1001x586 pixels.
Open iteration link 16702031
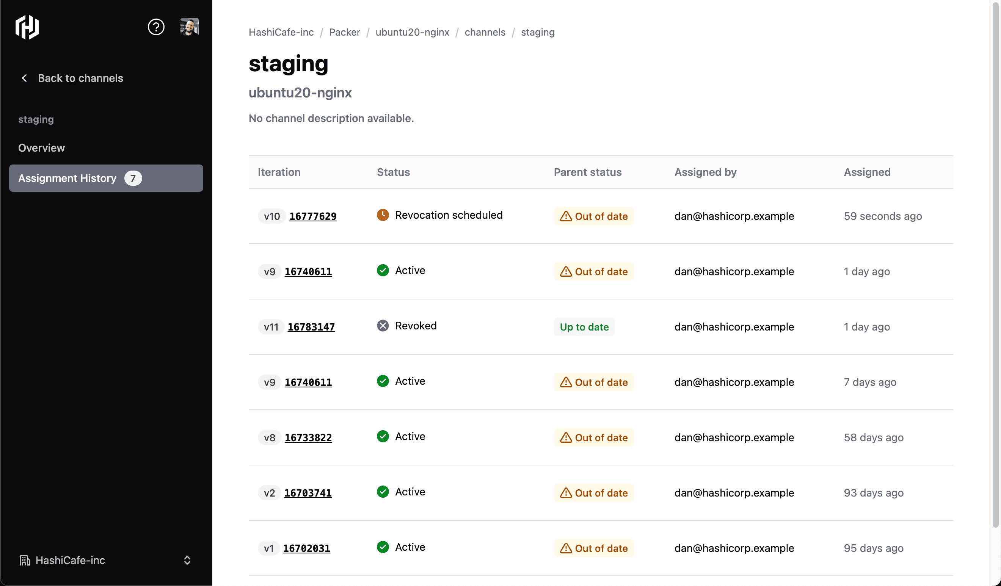click(x=306, y=548)
